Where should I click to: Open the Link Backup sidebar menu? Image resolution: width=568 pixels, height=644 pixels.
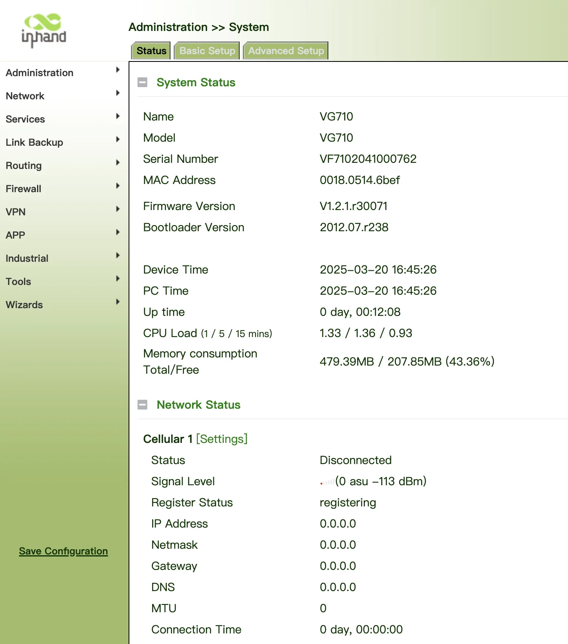(34, 142)
